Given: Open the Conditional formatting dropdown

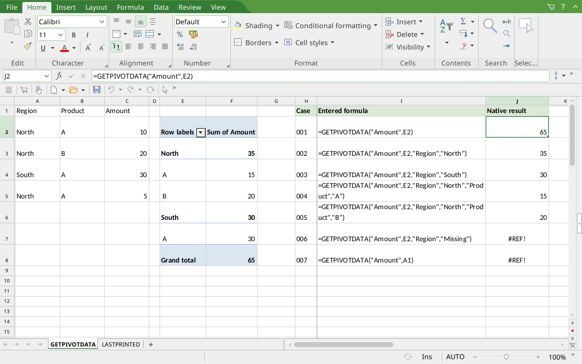Looking at the screenshot, I should click(375, 26).
